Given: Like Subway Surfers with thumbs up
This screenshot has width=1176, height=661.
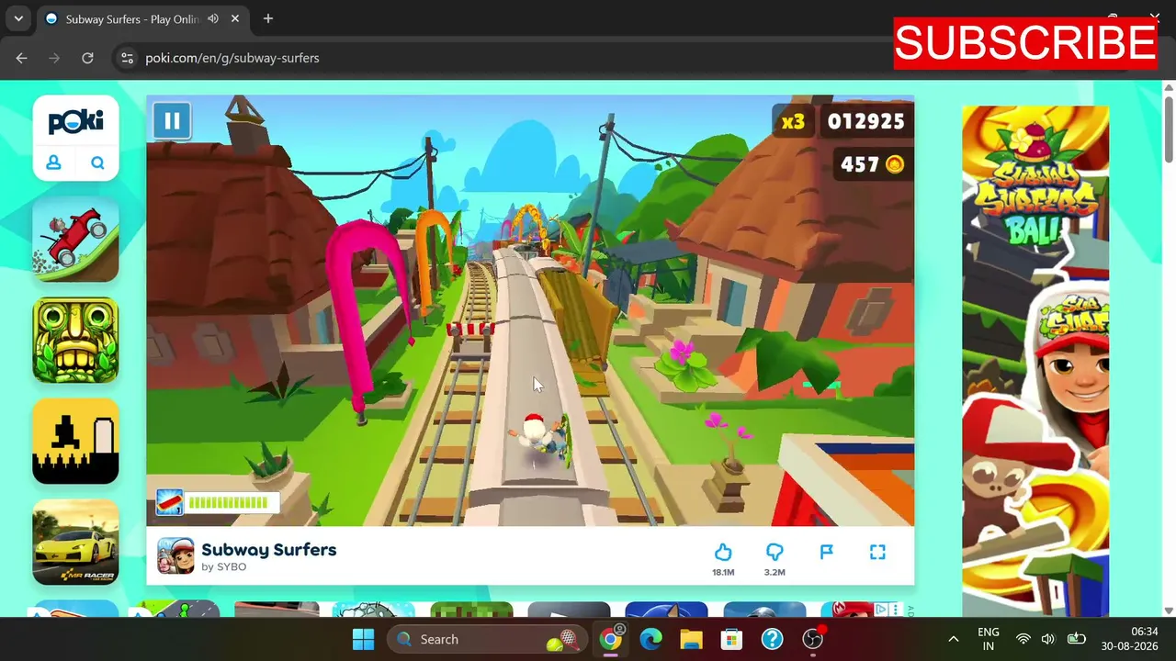Looking at the screenshot, I should [x=723, y=552].
